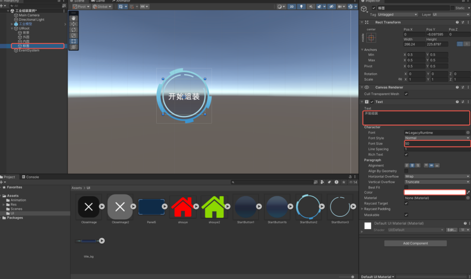Screen dimensions: 471x279
Task: Expand the Raycast Padding section
Action: click(362, 209)
